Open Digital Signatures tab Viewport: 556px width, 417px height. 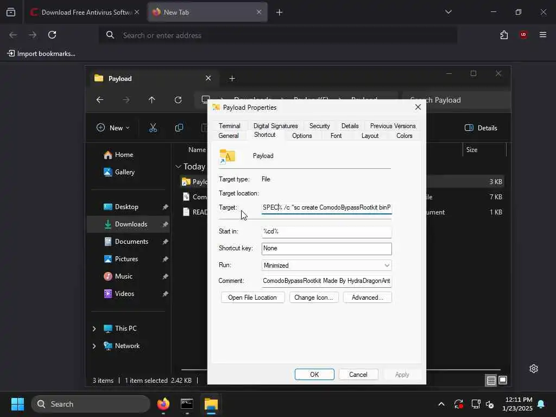(275, 126)
